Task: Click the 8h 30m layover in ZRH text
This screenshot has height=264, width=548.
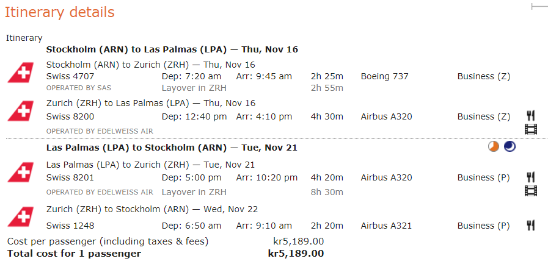Action: click(x=327, y=191)
